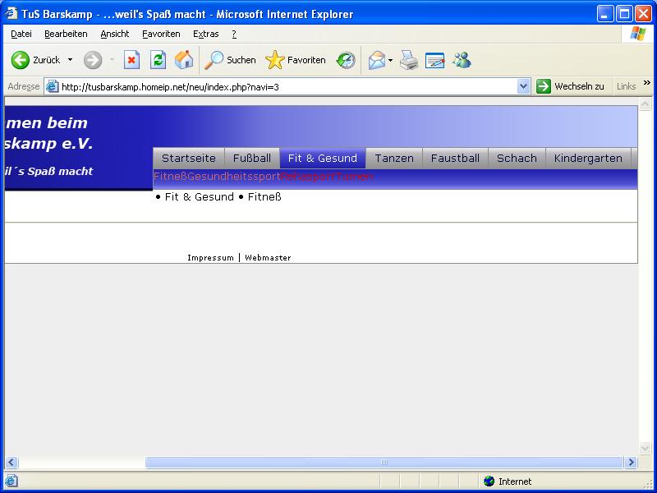Image resolution: width=657 pixels, height=493 pixels.
Task: Go to the Home page icon
Action: (184, 60)
